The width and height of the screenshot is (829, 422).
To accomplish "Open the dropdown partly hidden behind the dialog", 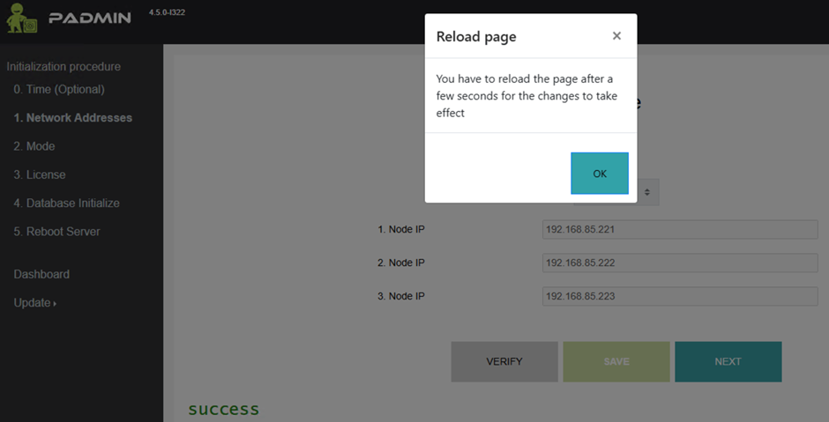I will [x=648, y=192].
